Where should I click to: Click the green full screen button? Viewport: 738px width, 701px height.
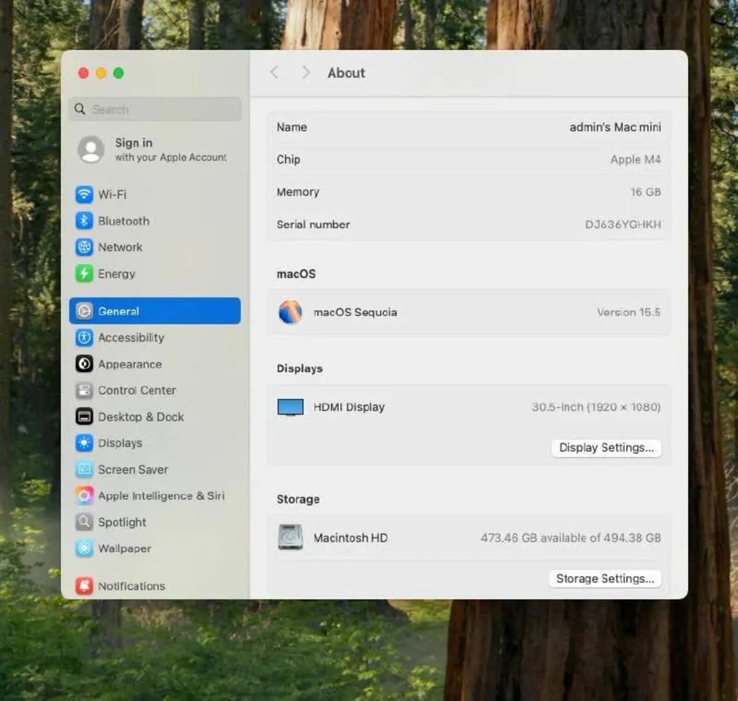tap(119, 73)
